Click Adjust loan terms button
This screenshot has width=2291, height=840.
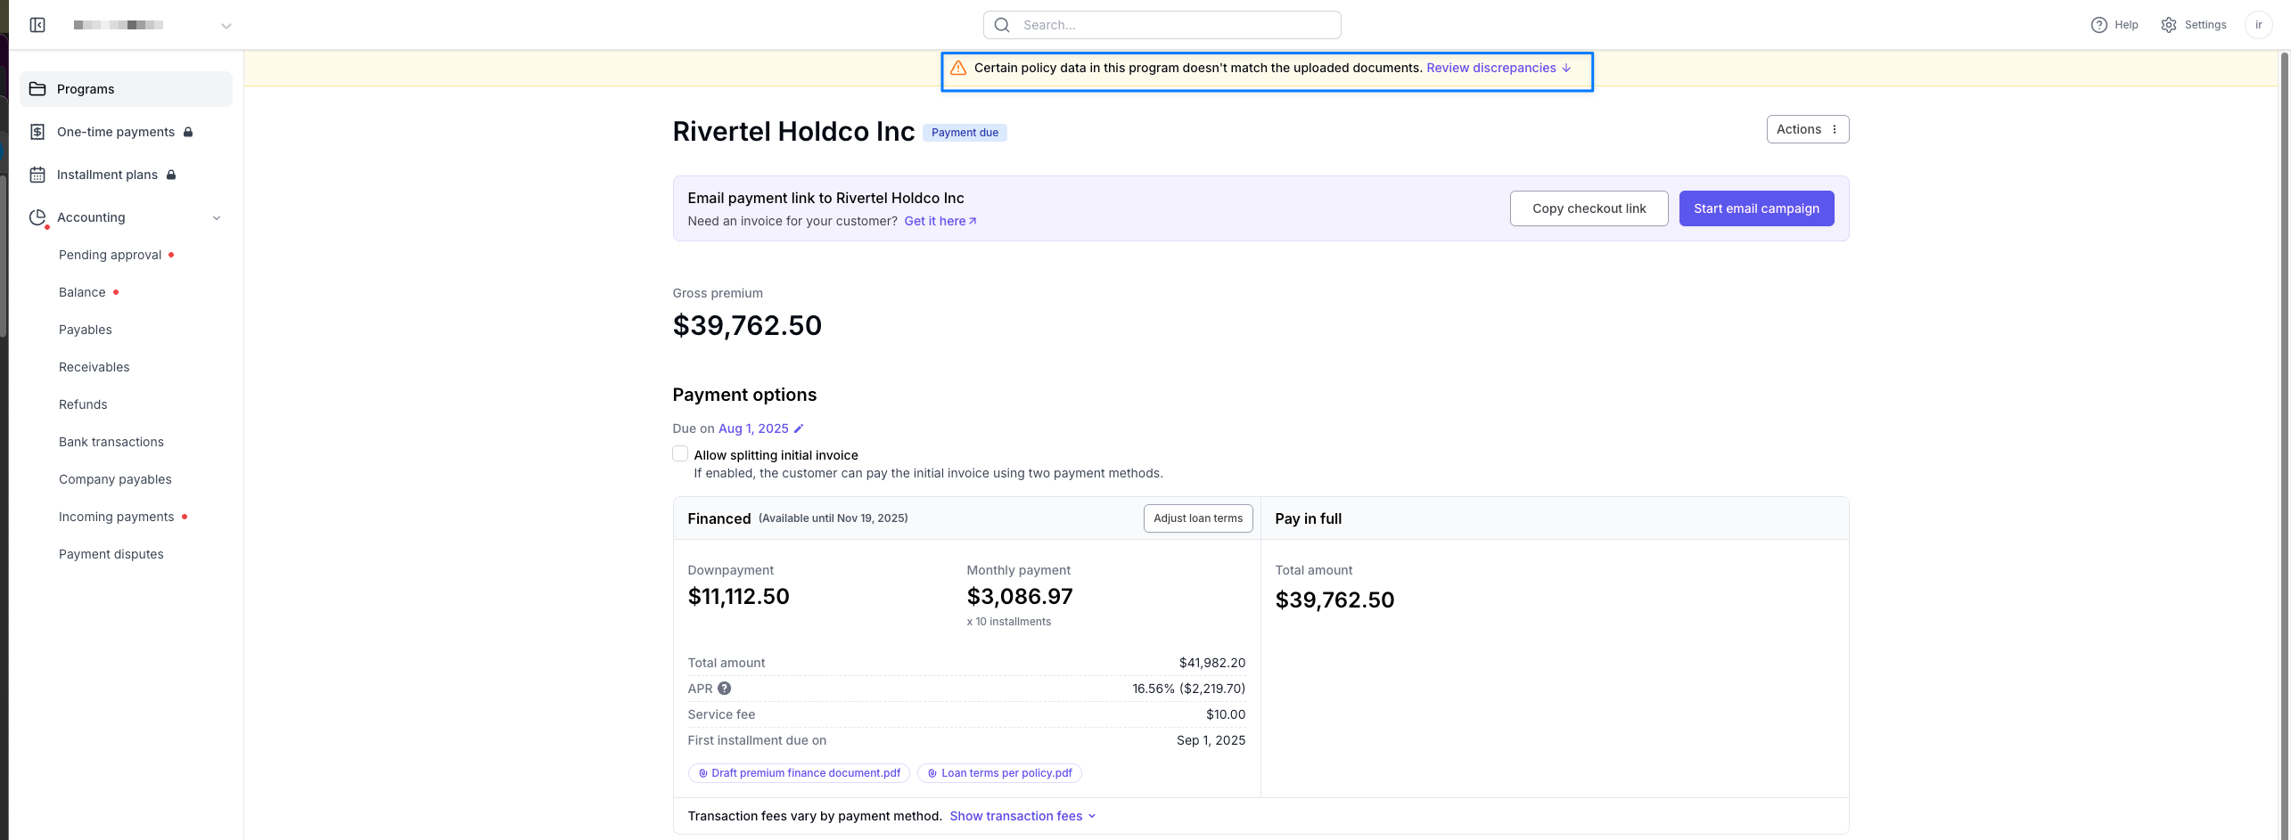tap(1197, 518)
